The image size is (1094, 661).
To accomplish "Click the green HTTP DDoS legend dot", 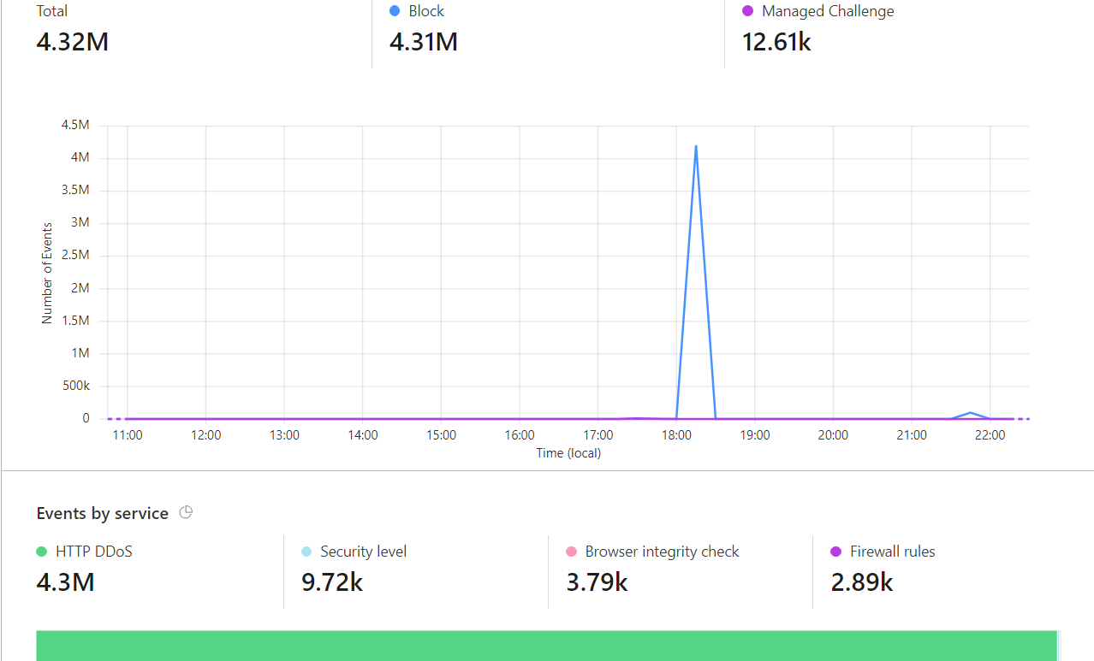I will pyautogui.click(x=41, y=552).
